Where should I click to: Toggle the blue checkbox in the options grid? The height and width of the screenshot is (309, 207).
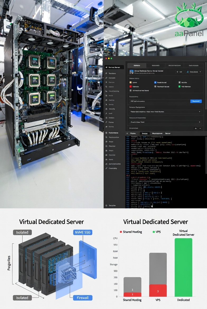pyautogui.click(x=155, y=82)
